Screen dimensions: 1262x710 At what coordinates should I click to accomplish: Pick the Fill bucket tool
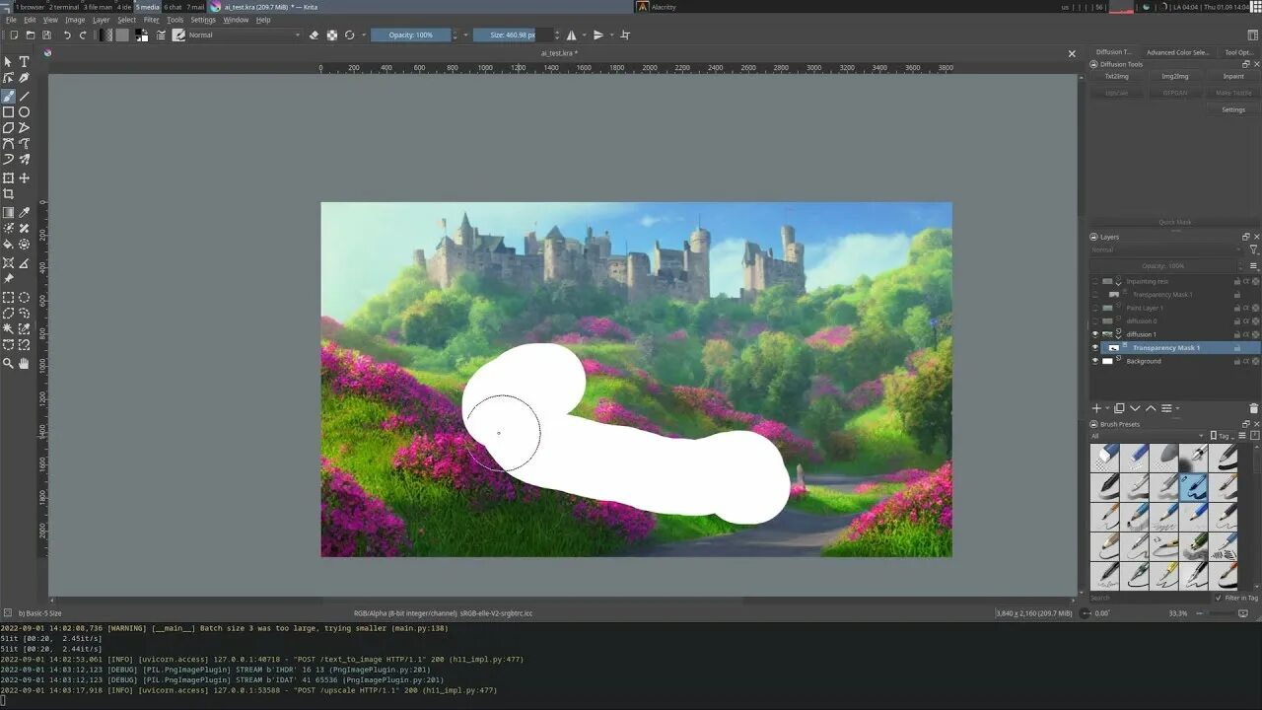(8, 244)
